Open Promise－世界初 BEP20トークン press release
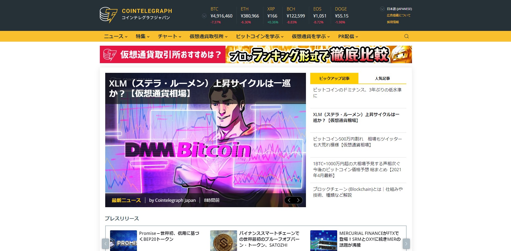The height and width of the screenshot is (251, 511). (x=169, y=236)
